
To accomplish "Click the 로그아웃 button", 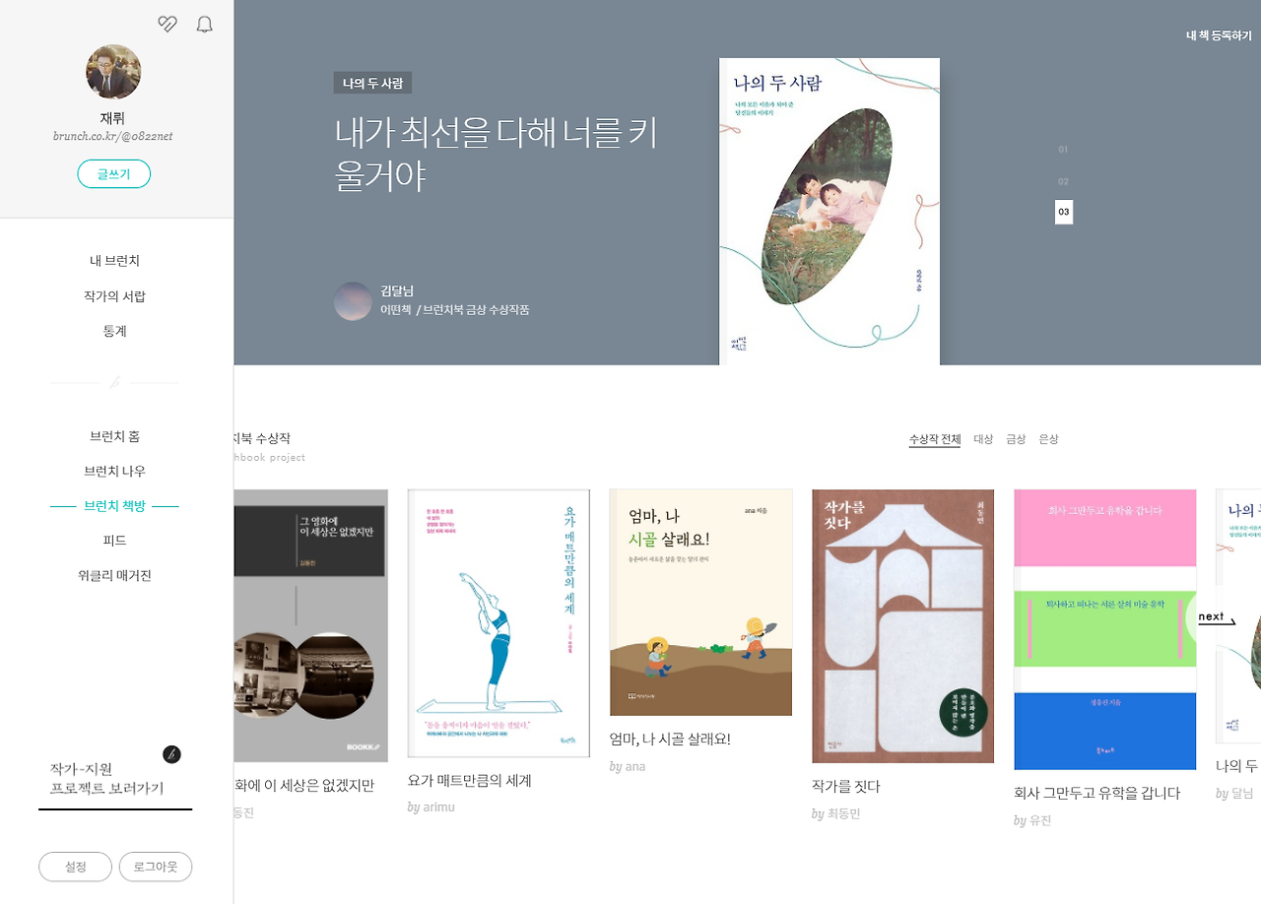I will point(156,867).
